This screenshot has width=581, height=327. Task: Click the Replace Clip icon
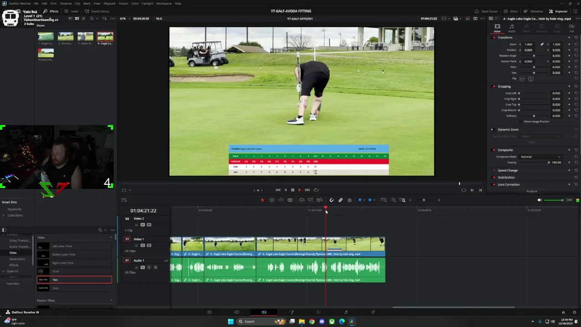(x=320, y=200)
